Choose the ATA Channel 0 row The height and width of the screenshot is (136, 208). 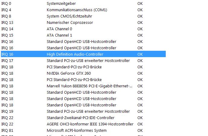click(83, 29)
